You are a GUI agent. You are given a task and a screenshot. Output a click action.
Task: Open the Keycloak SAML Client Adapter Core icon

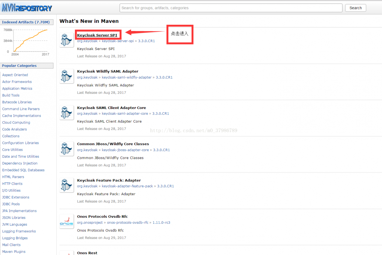(x=67, y=113)
